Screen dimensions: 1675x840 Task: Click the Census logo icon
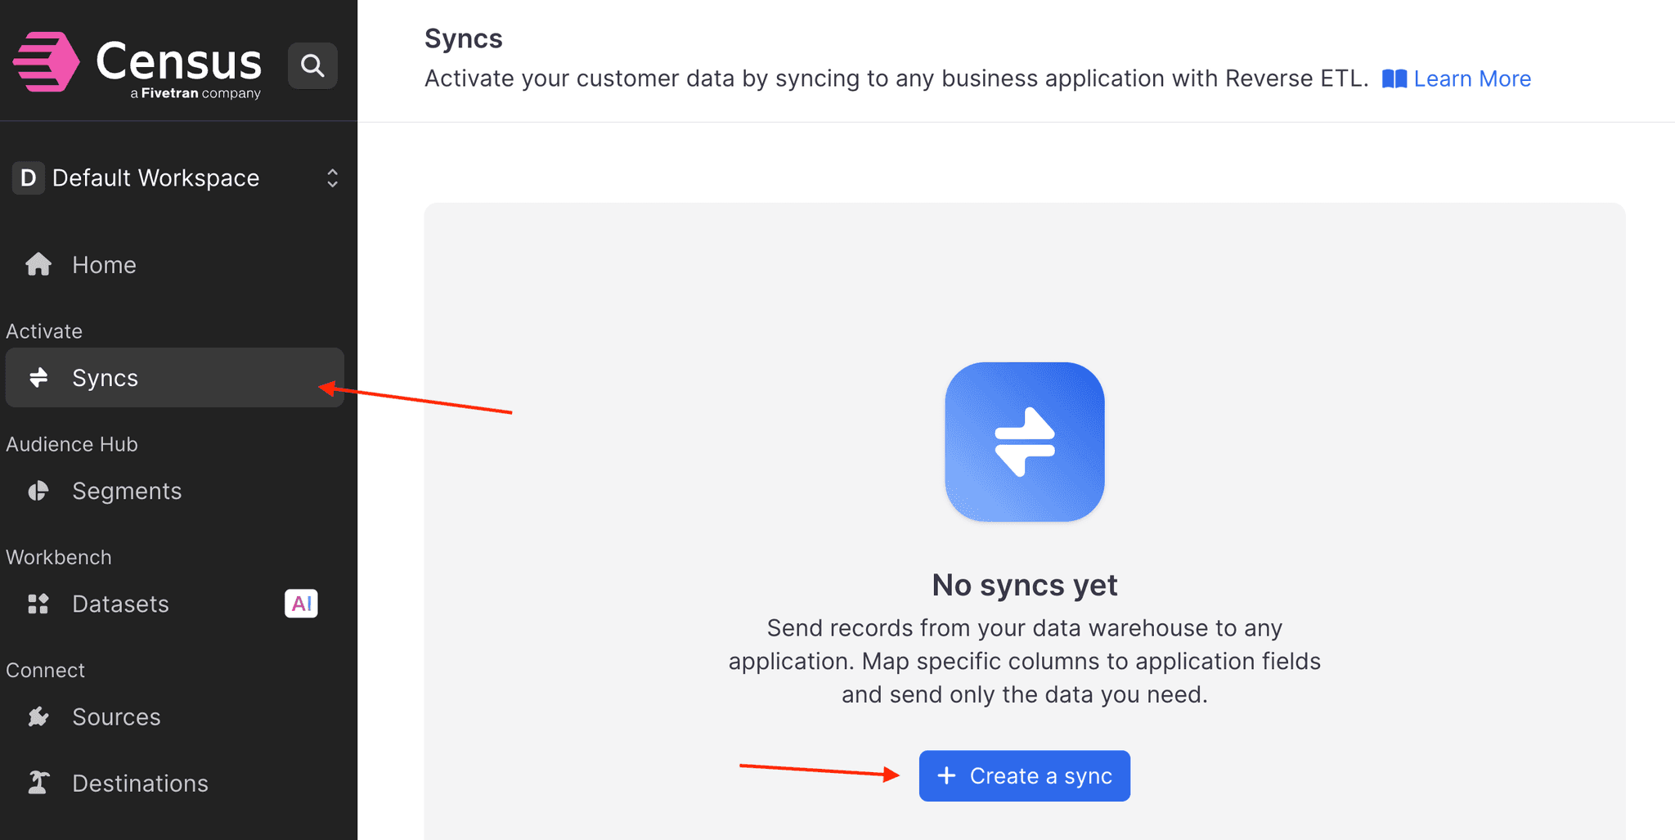tap(47, 62)
